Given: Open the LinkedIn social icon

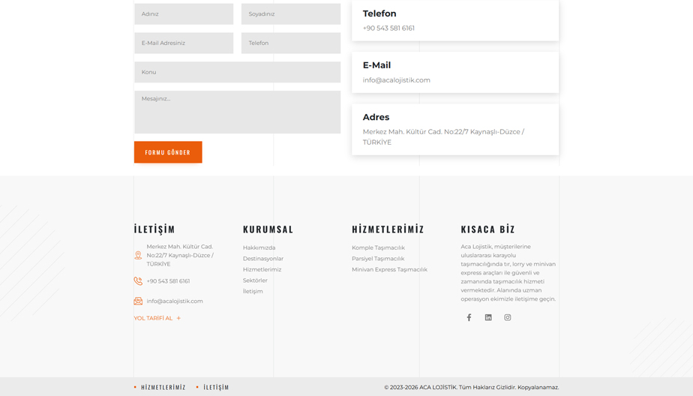Looking at the screenshot, I should (488, 317).
